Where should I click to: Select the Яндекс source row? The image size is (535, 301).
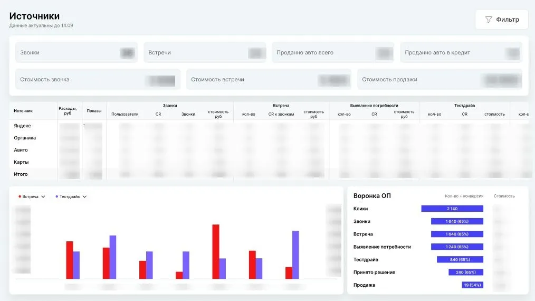tap(22, 126)
